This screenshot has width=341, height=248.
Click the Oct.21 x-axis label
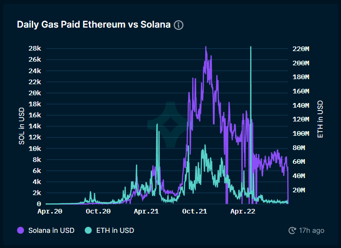[x=194, y=212]
